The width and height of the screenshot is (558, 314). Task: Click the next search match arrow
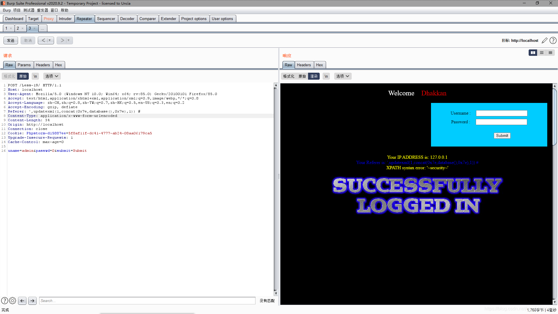point(33,301)
